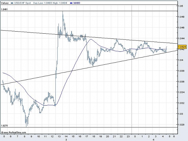Screen dimensions: 188x141
Task: Click hour 13 on the time axis
Action: [x=59, y=136]
